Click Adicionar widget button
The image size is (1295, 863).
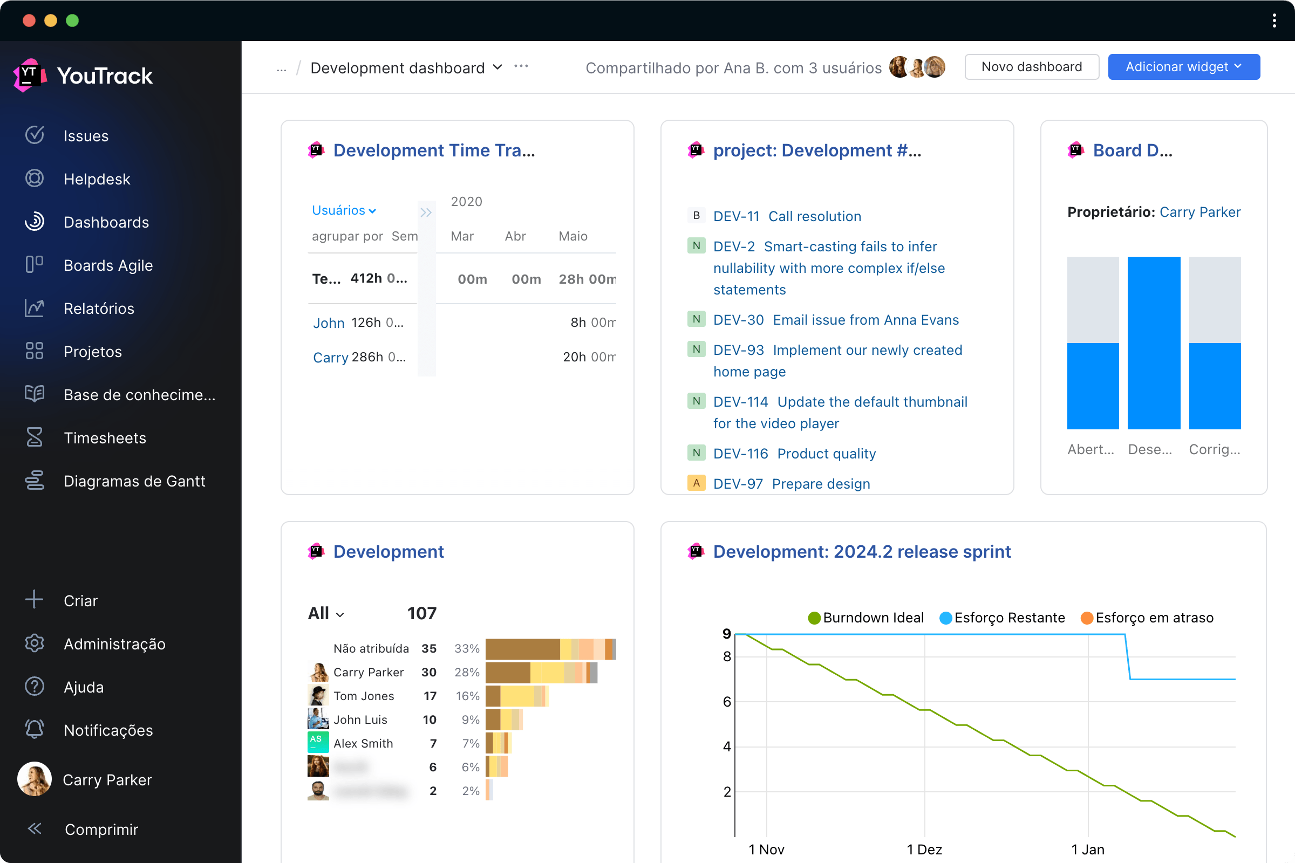1181,65
